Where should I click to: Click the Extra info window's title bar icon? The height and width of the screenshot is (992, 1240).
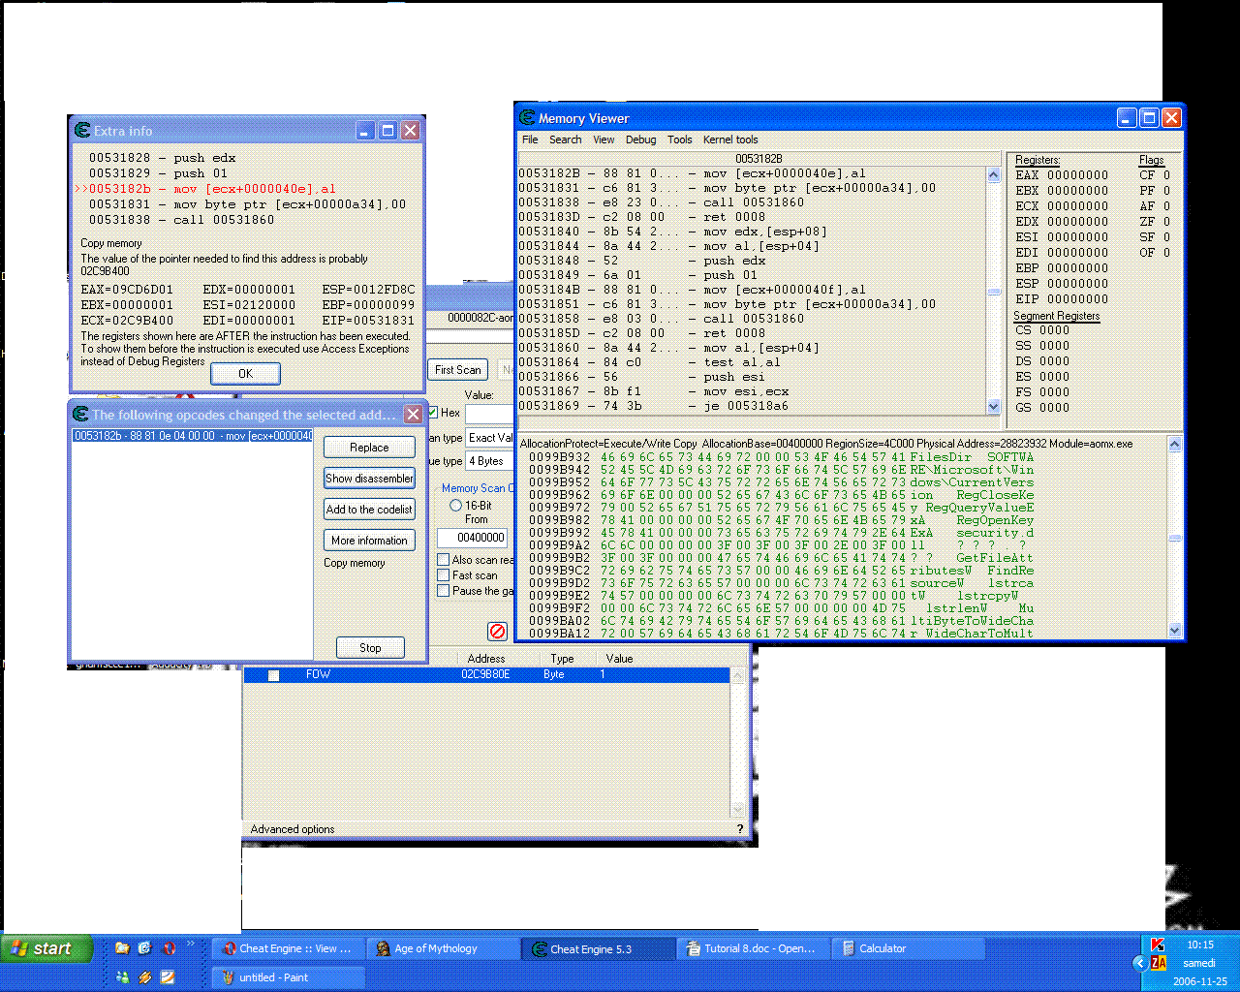point(82,131)
